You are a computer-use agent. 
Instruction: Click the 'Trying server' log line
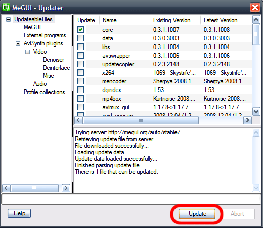click(x=127, y=132)
